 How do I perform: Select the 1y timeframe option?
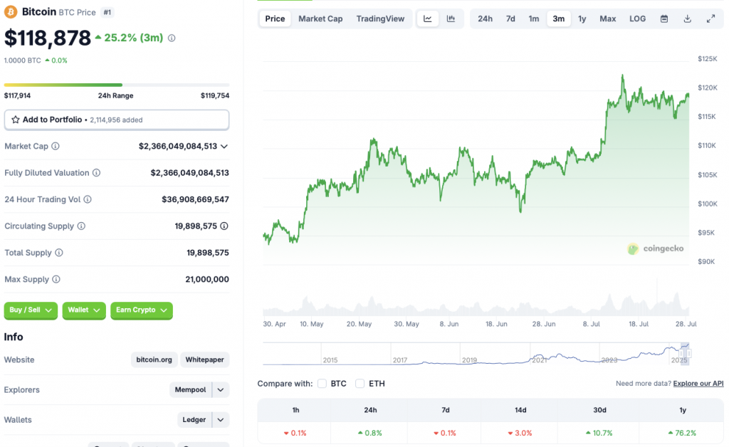[x=582, y=19]
